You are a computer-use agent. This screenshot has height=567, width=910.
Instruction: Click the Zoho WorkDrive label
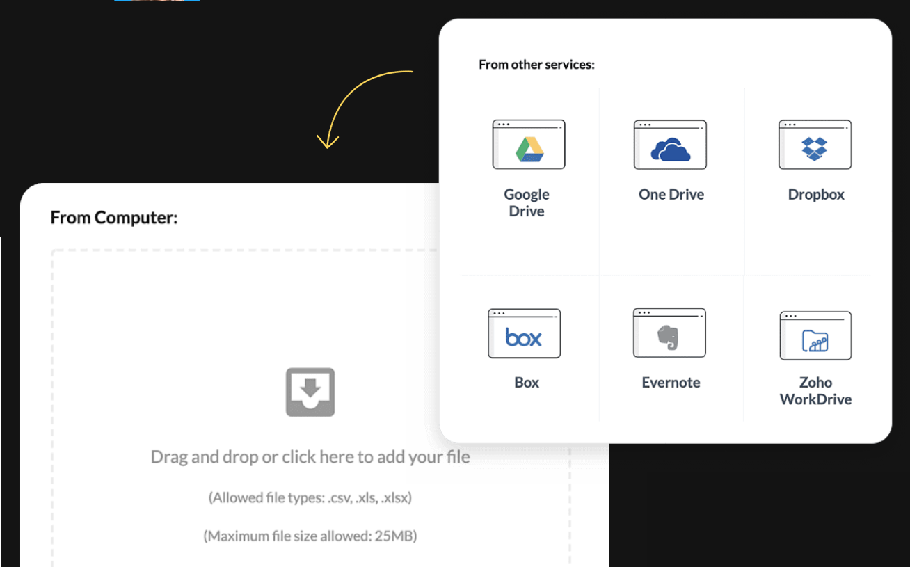click(x=815, y=391)
